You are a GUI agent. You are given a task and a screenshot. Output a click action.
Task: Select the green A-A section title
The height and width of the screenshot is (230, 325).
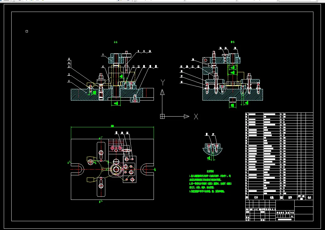[115, 42]
